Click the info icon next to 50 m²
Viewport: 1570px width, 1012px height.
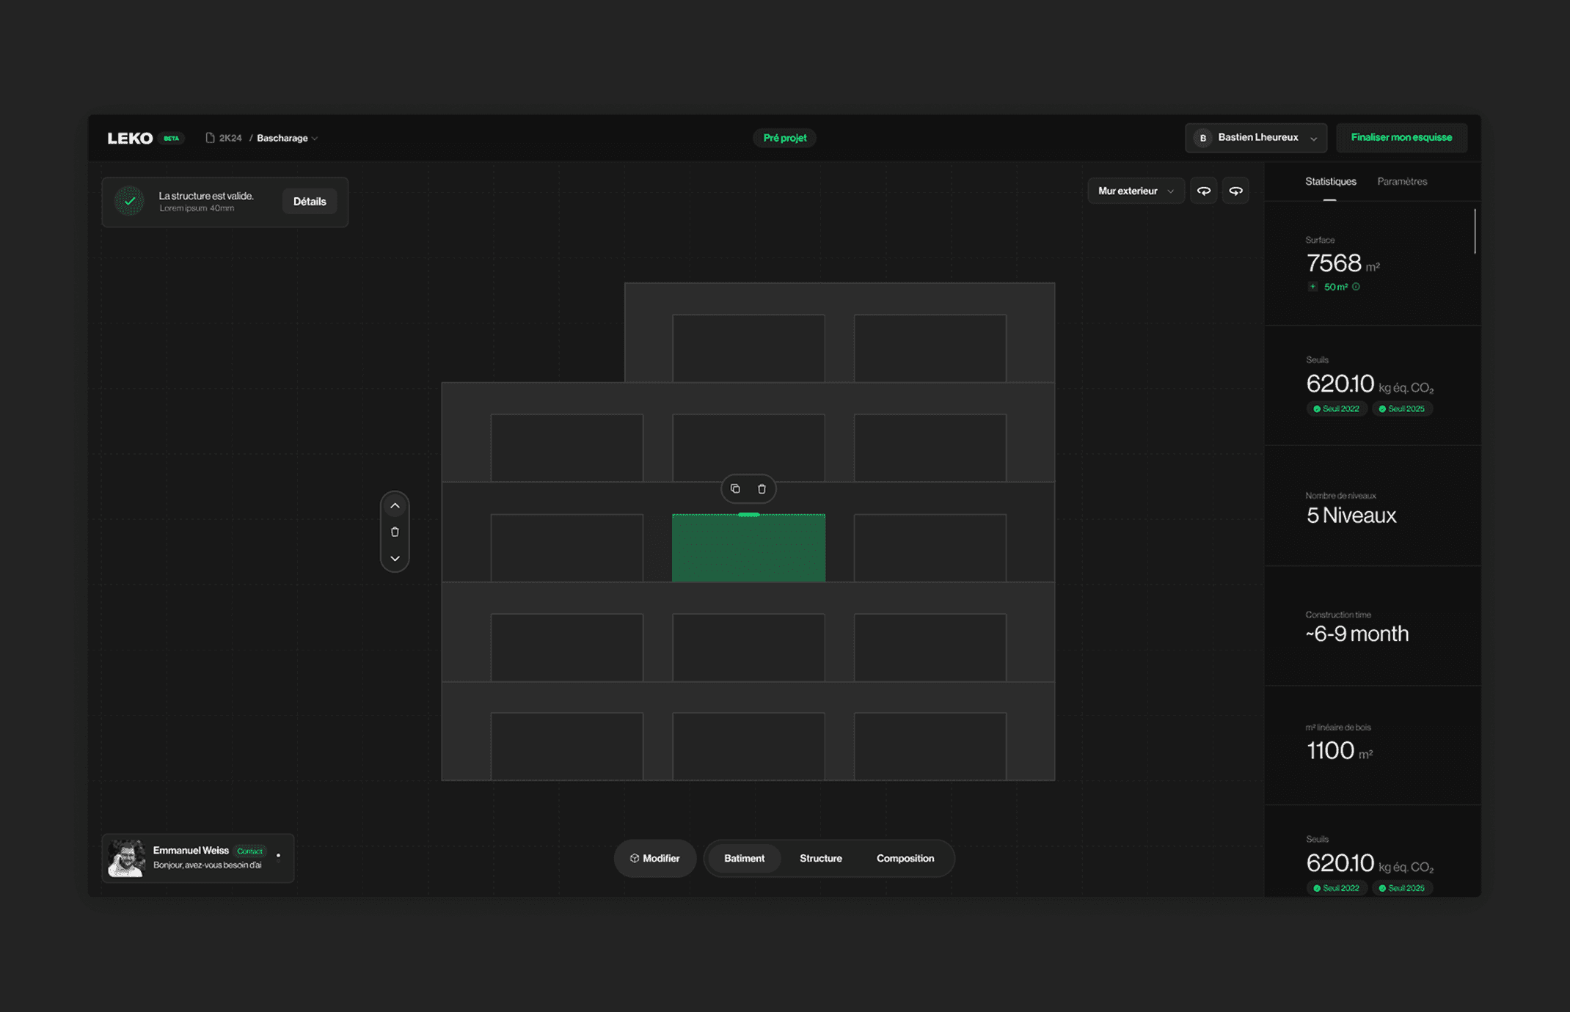[1356, 287]
